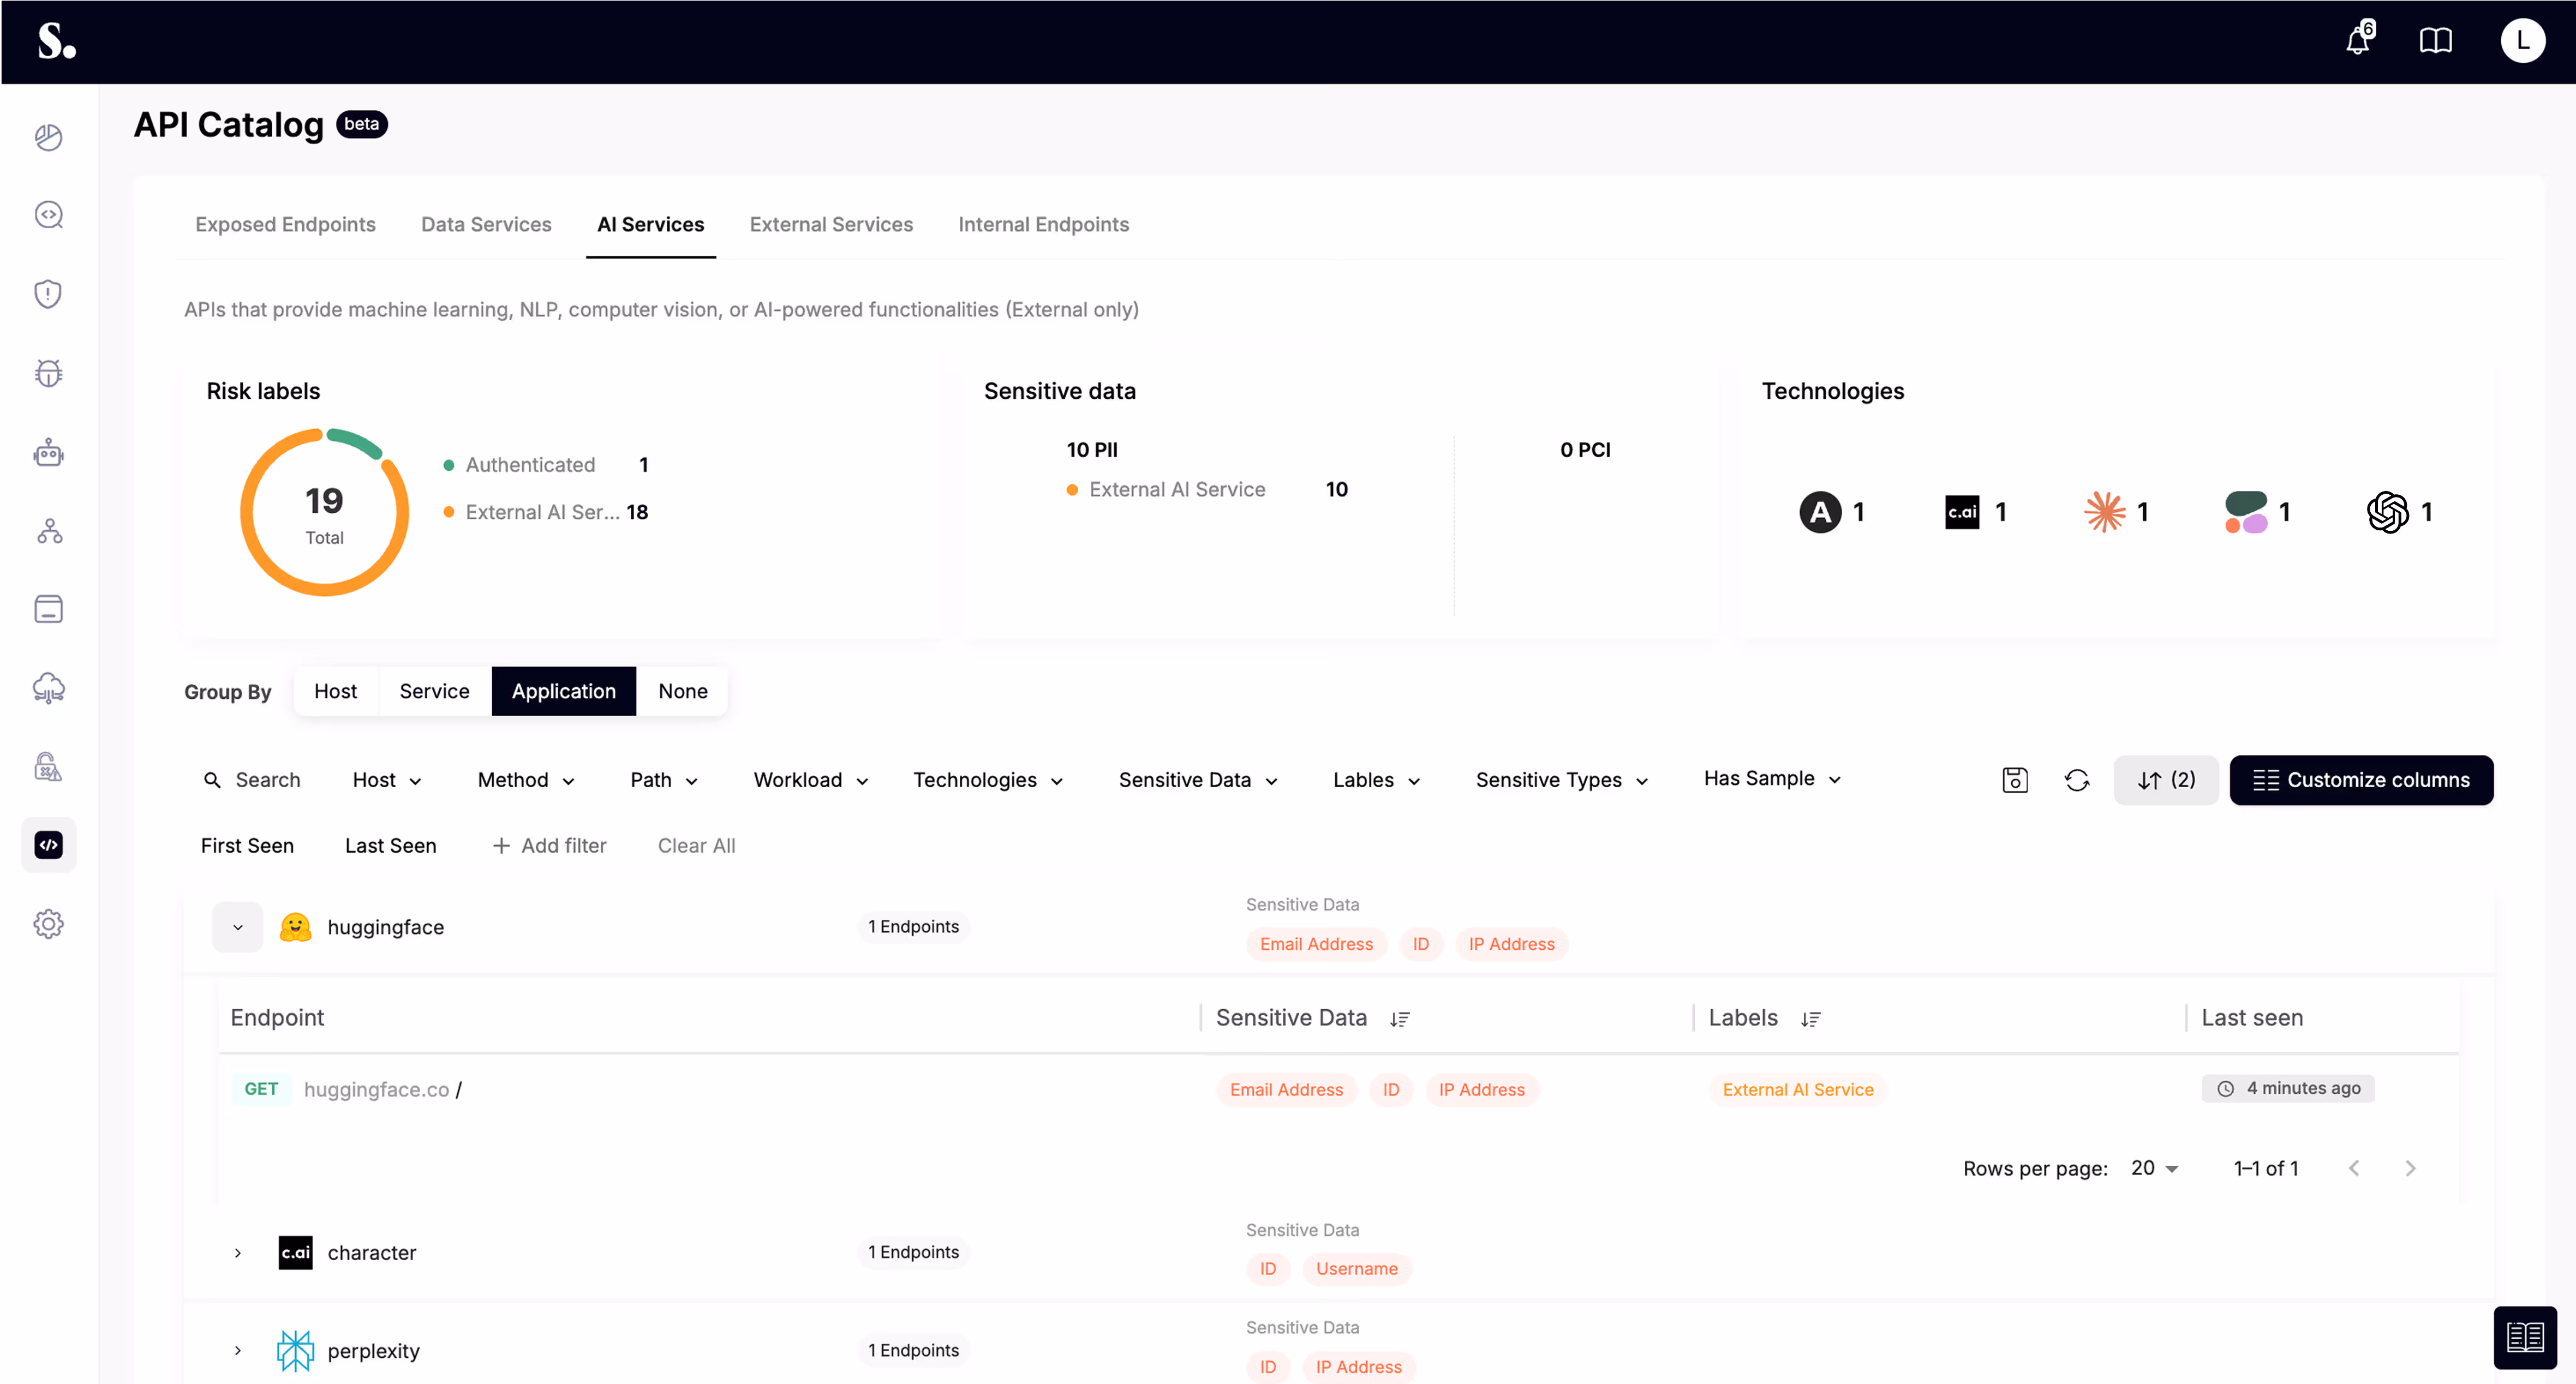
Task: Click the bug icon in sidebar
Action: pyautogui.click(x=48, y=373)
